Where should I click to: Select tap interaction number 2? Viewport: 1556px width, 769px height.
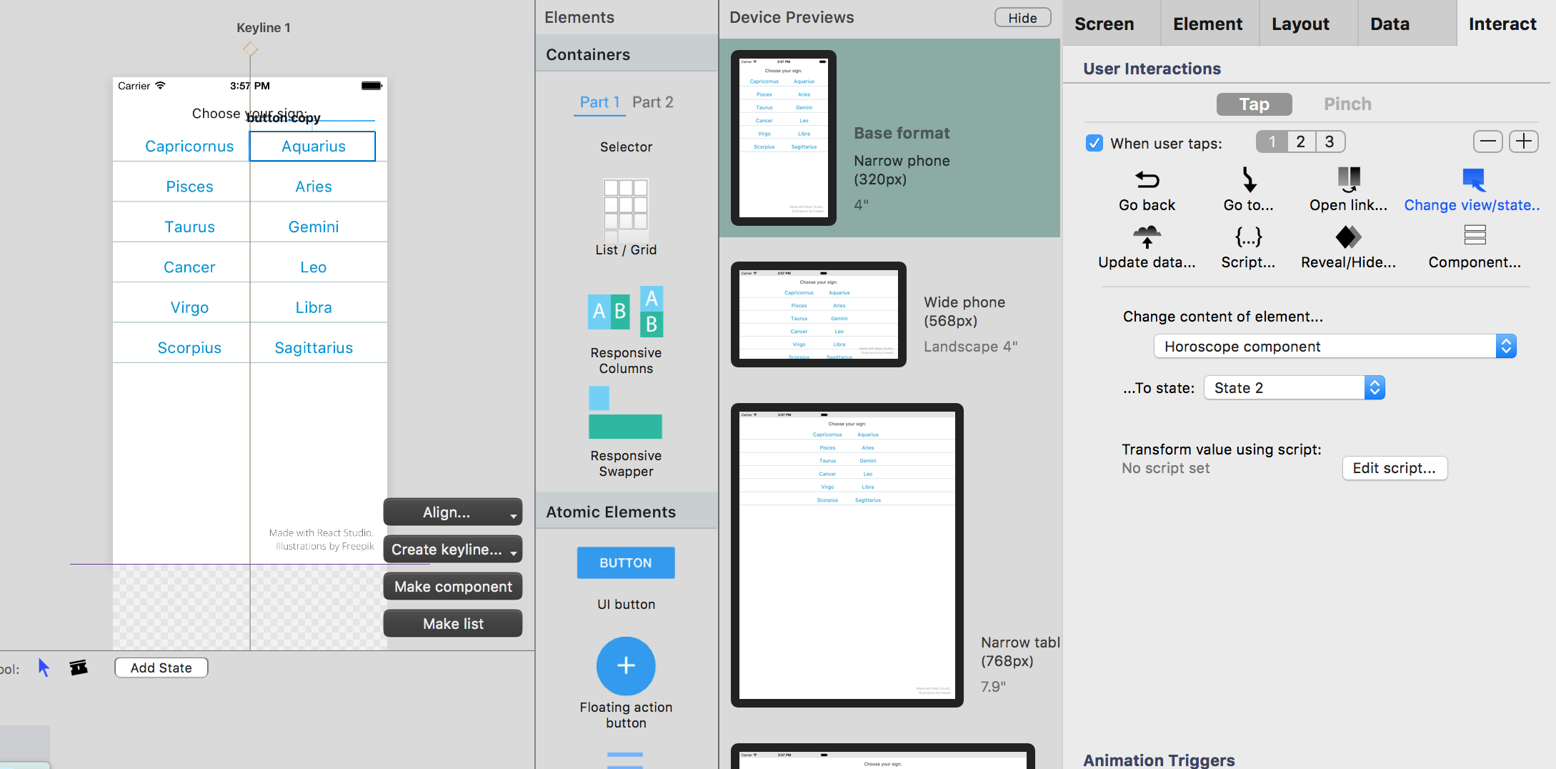pyautogui.click(x=1301, y=142)
